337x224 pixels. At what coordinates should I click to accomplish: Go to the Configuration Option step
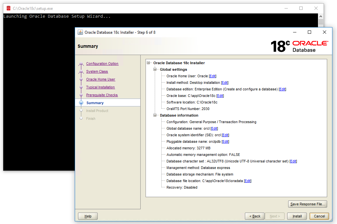(x=102, y=64)
